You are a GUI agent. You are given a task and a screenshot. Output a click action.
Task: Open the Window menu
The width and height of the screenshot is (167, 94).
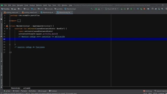[64, 5]
